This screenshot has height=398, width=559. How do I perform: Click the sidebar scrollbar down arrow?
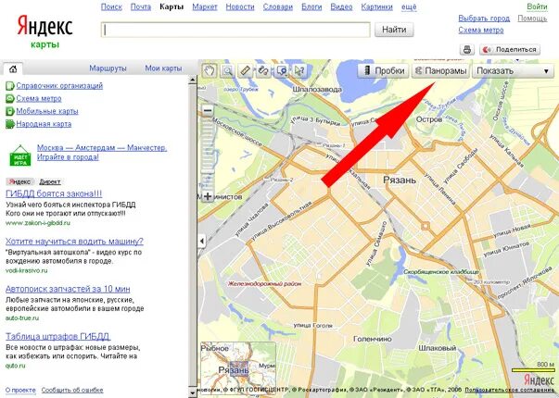(192, 393)
